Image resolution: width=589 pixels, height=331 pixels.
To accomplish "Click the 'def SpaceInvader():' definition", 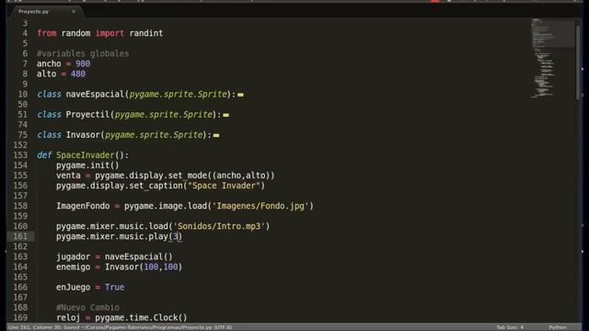I will [x=83, y=155].
